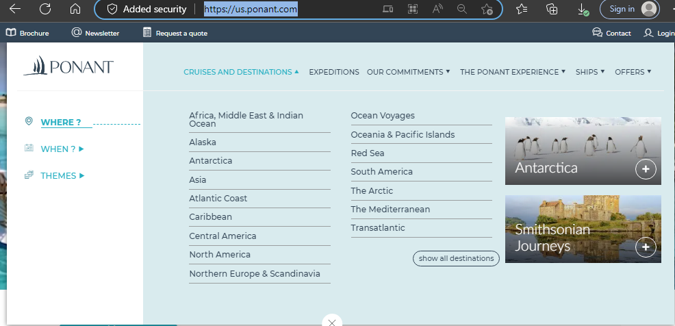The height and width of the screenshot is (326, 675).
Task: Click the profile avatar icon
Action: pos(649,9)
